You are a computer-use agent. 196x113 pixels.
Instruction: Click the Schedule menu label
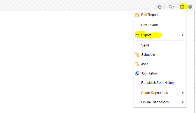pyautogui.click(x=148, y=55)
